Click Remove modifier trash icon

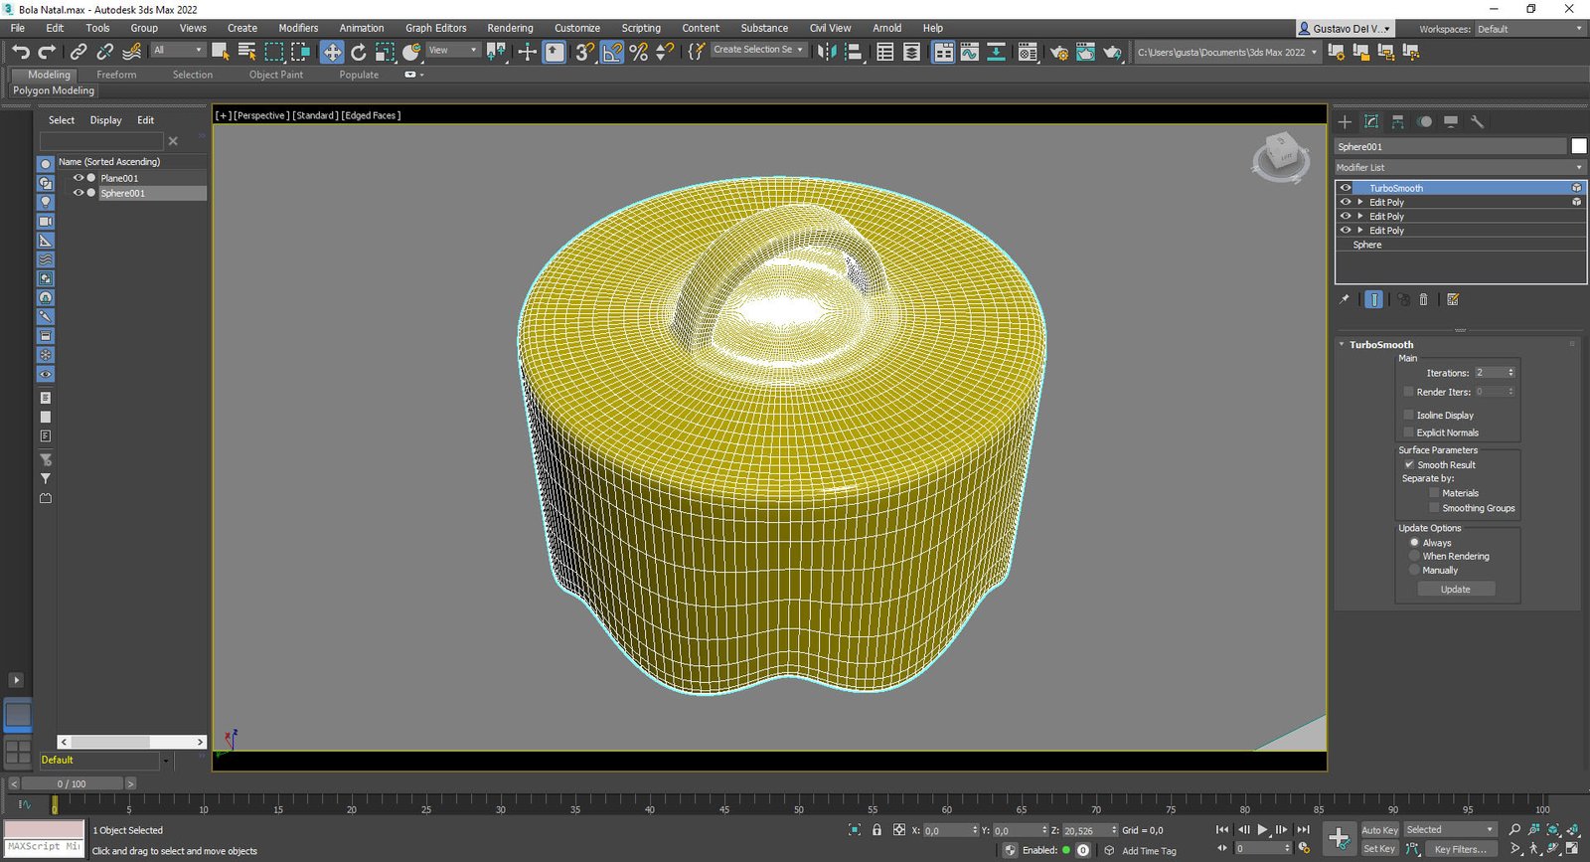(x=1423, y=299)
